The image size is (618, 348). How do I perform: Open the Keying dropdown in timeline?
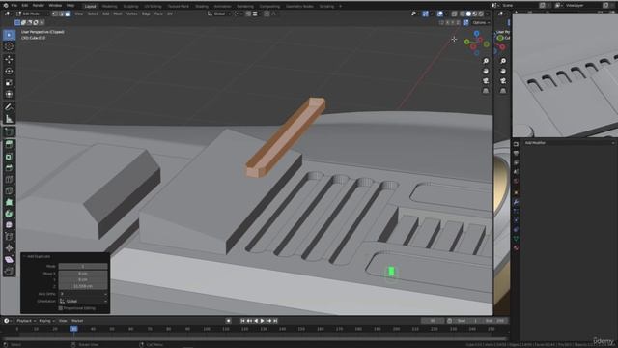(46, 321)
